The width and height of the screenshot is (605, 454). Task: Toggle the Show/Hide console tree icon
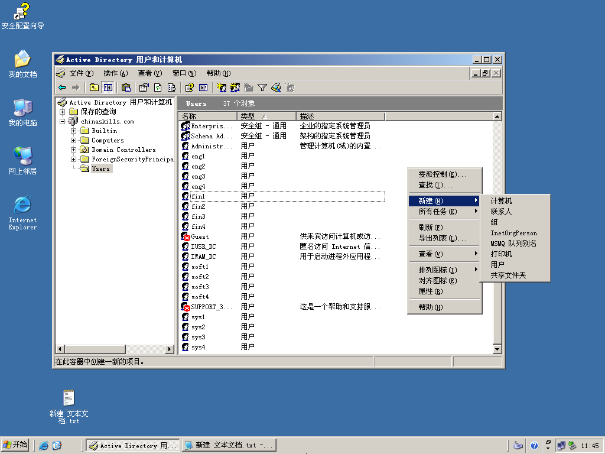point(108,87)
